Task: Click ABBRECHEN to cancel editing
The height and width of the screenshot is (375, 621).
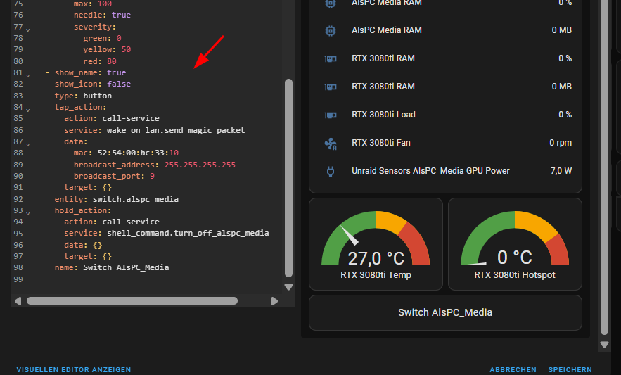Action: pyautogui.click(x=513, y=369)
